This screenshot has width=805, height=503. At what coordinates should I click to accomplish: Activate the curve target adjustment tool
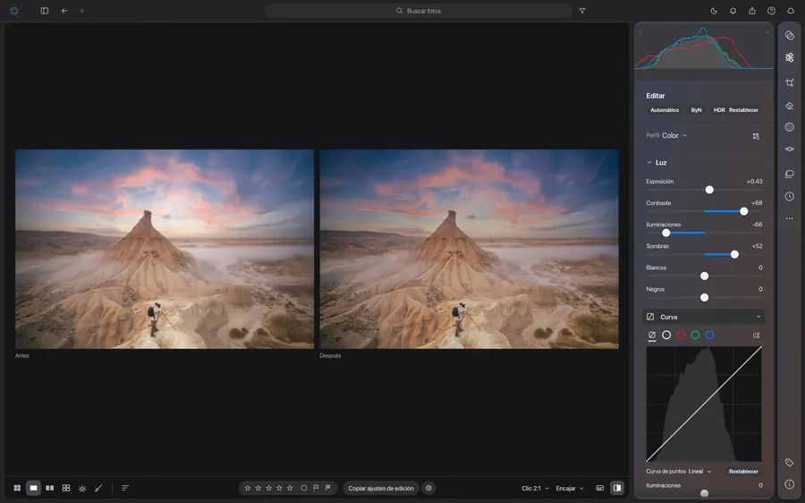point(756,335)
